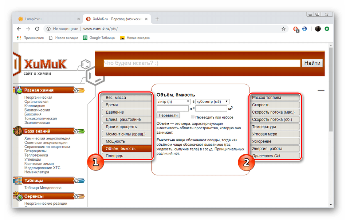Focus the 'Что будем искать?' search field
Viewport: 346px width, 220px height.
pos(202,63)
